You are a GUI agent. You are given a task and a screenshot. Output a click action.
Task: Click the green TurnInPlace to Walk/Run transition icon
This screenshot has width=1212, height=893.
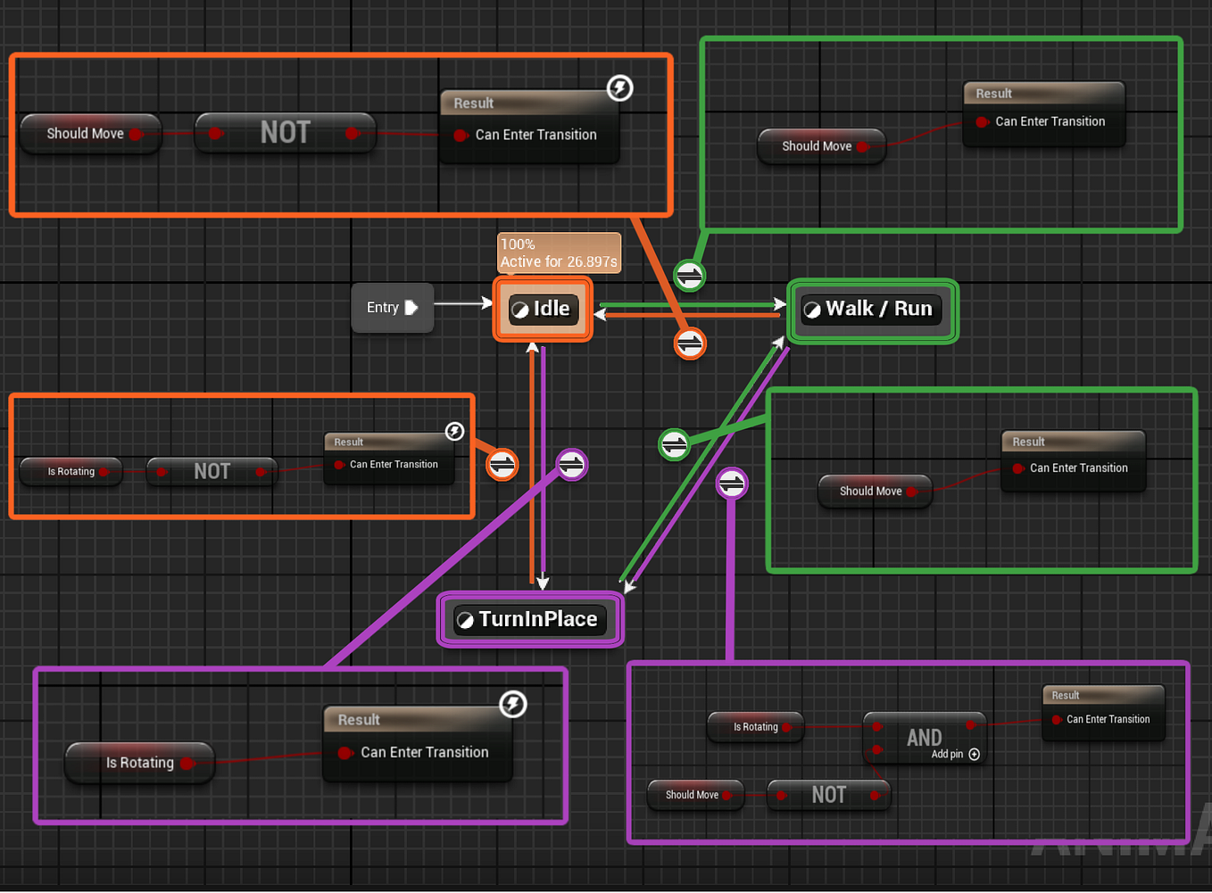(674, 445)
